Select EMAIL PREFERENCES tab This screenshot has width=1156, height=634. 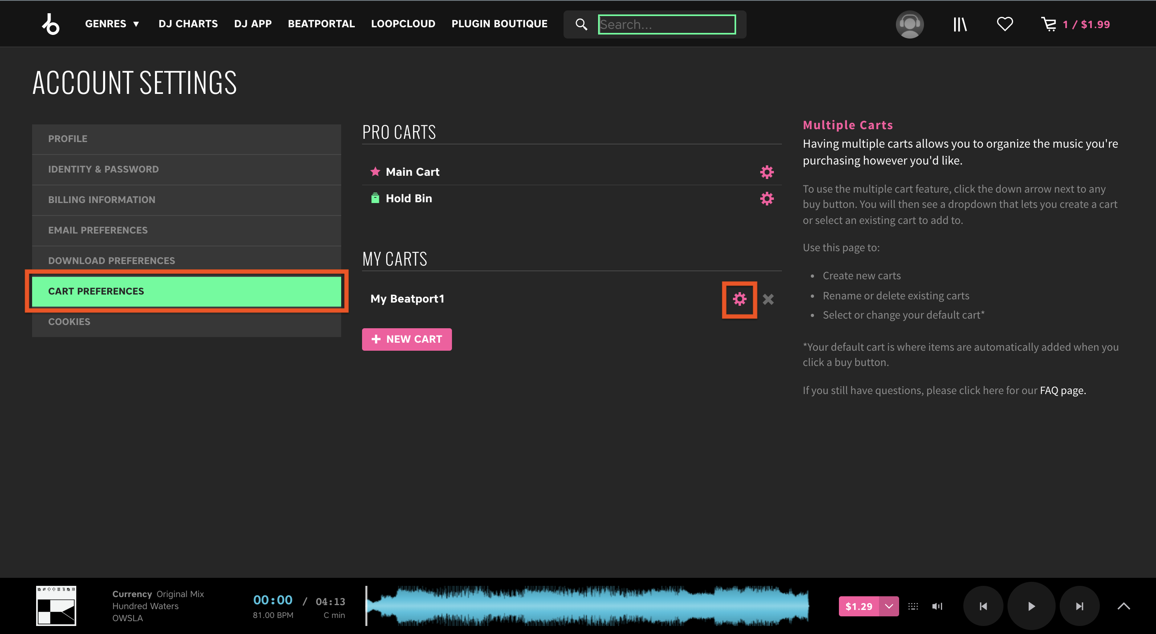[186, 231]
